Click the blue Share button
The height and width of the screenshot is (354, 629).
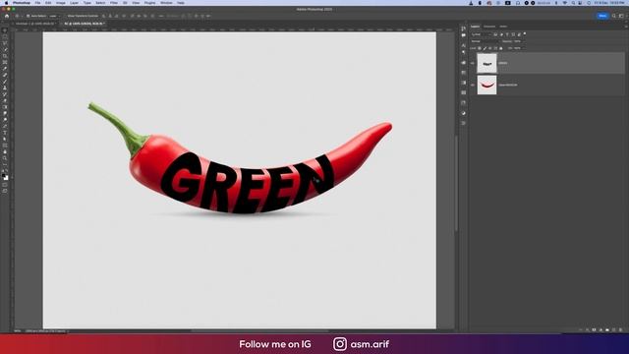(x=602, y=16)
